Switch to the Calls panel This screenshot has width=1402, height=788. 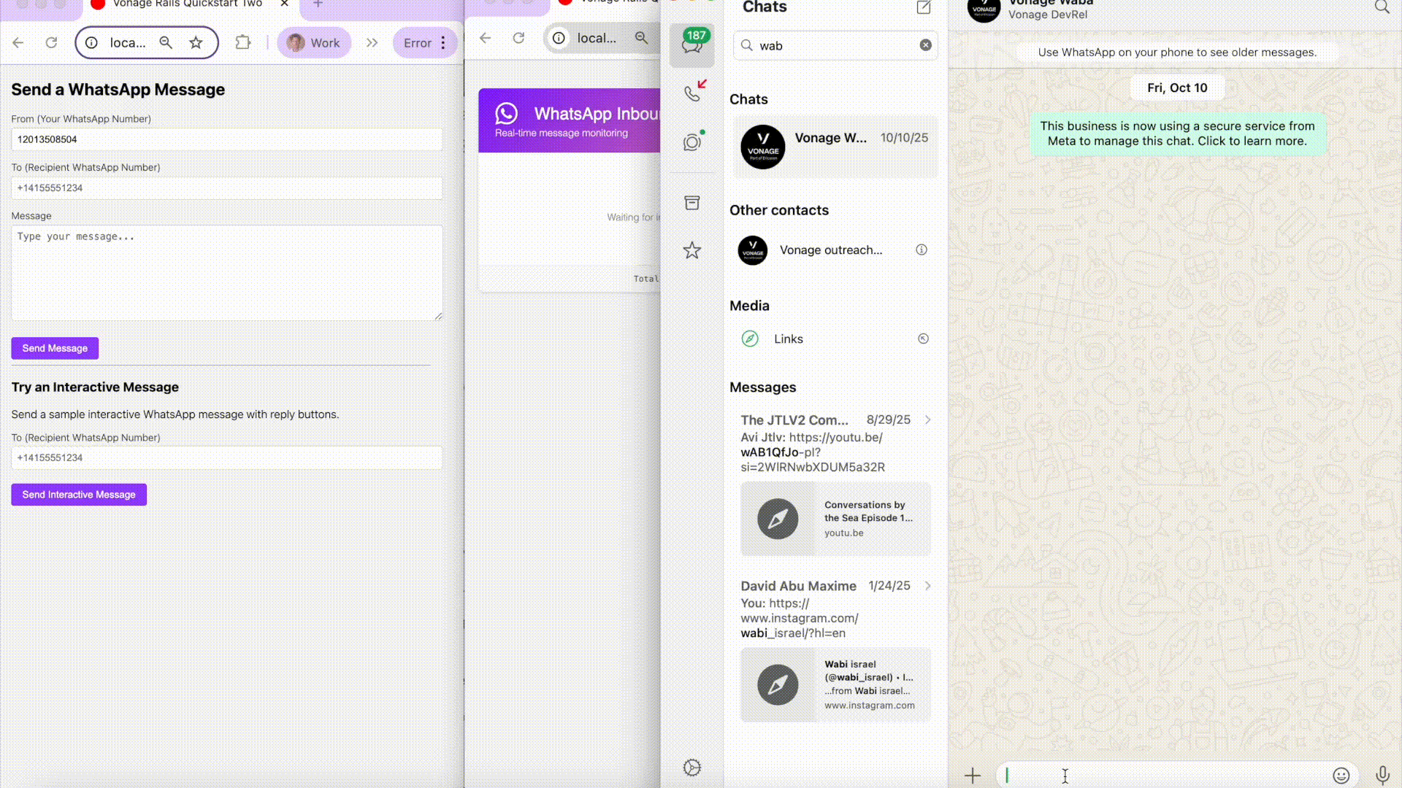tap(692, 93)
